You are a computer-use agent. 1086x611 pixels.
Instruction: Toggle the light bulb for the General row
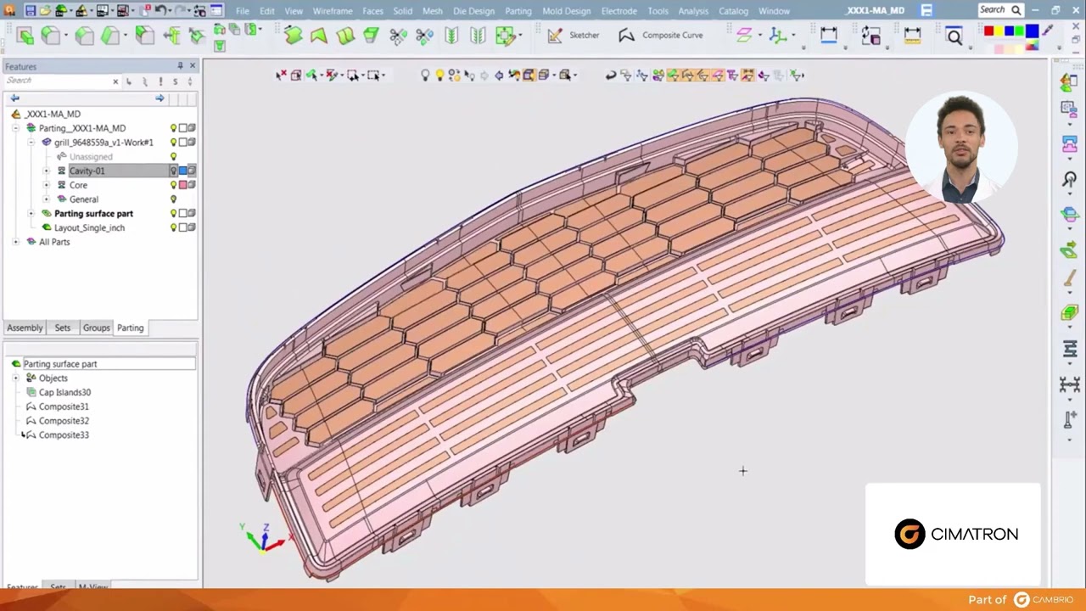pyautogui.click(x=173, y=199)
